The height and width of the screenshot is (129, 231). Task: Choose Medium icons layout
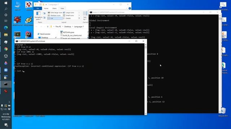pyautogui.click(x=55, y=15)
